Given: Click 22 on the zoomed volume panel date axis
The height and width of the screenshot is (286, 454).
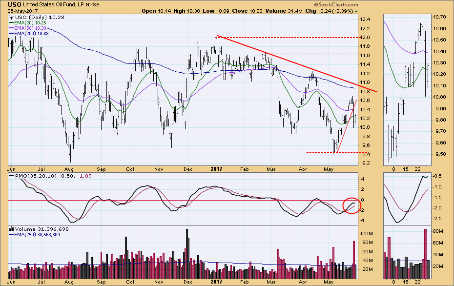Looking at the screenshot, I should coord(417,282).
